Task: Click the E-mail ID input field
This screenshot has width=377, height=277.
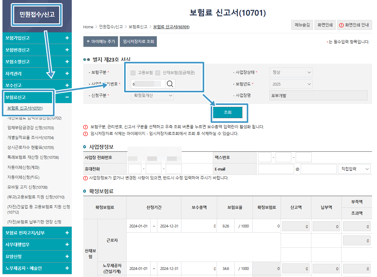Action: (276, 169)
